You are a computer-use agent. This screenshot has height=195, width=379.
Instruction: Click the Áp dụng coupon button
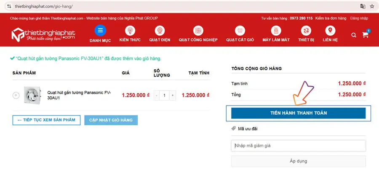coord(298,161)
